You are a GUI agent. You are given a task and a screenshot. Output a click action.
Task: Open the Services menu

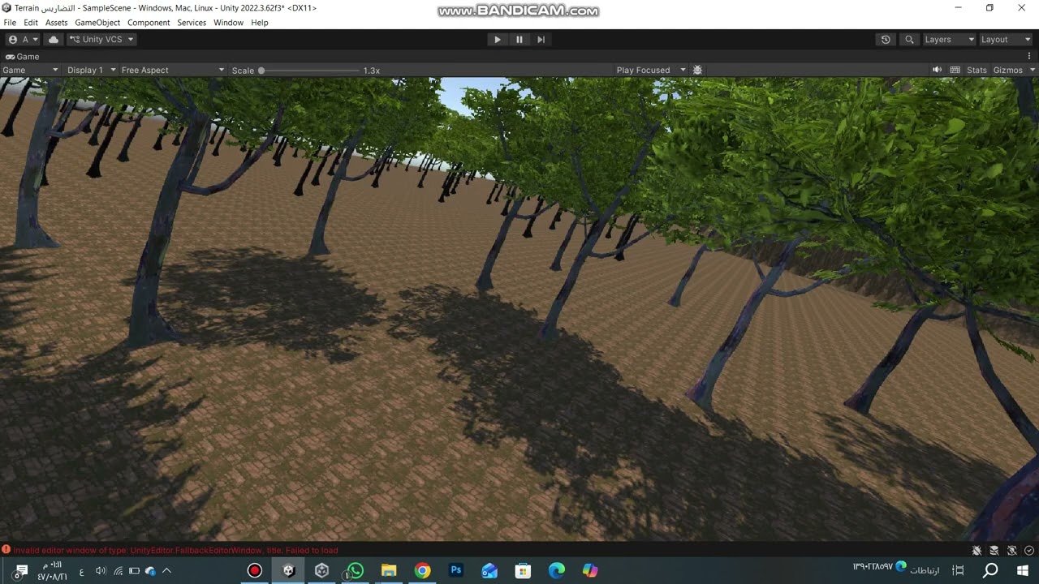point(192,23)
